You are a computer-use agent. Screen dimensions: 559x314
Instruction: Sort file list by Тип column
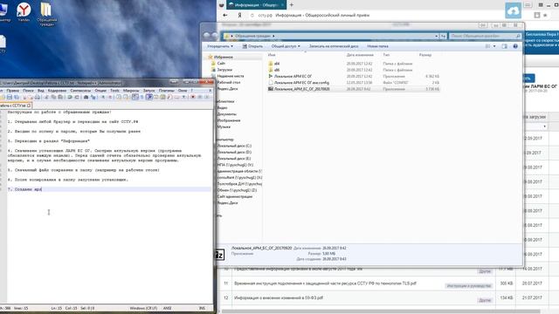pos(386,55)
